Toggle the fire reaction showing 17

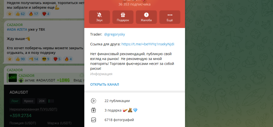coord(33,14)
